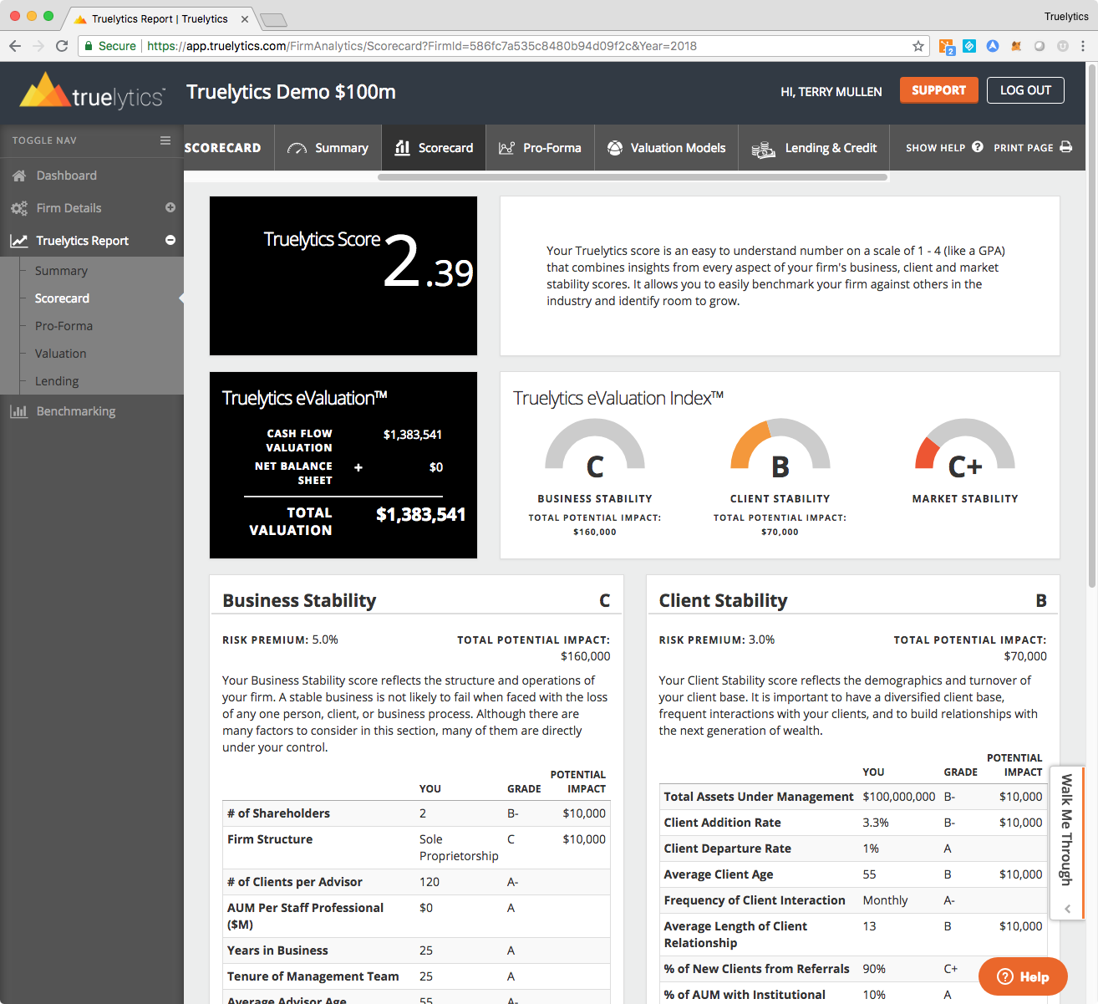Screen dimensions: 1098x1004
Task: Open Lending in the sidebar
Action: point(57,381)
